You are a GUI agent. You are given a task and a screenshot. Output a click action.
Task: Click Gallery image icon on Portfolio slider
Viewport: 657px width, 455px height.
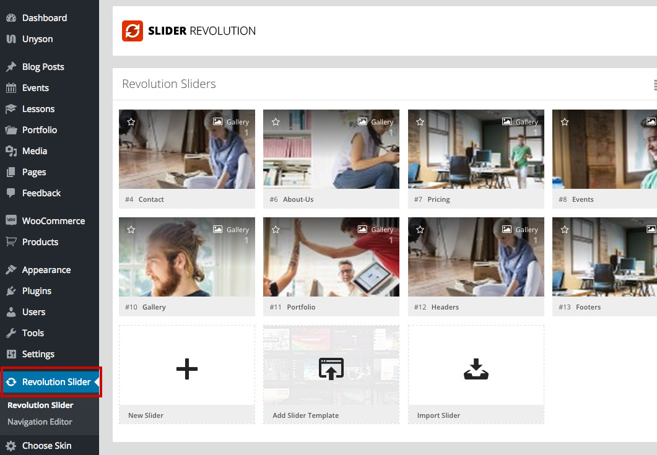point(362,229)
